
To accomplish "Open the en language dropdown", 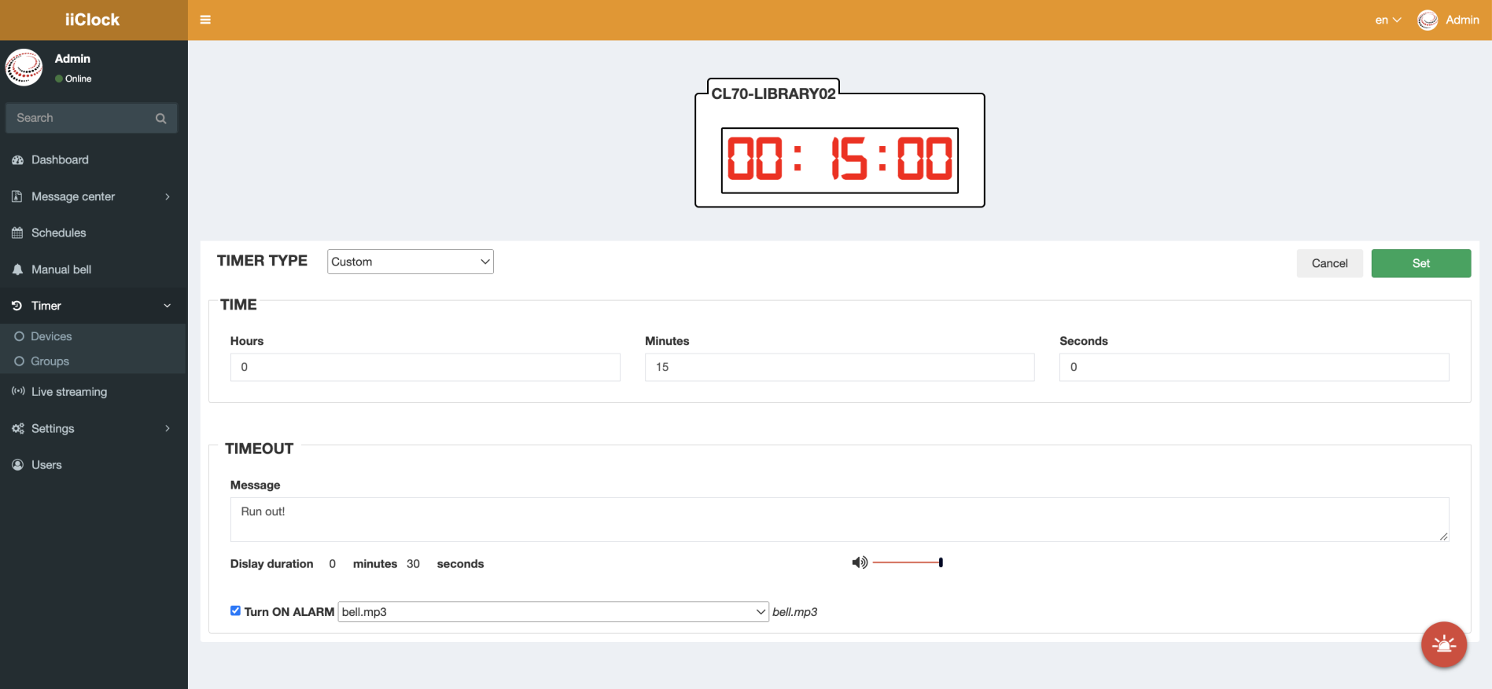I will point(1387,20).
